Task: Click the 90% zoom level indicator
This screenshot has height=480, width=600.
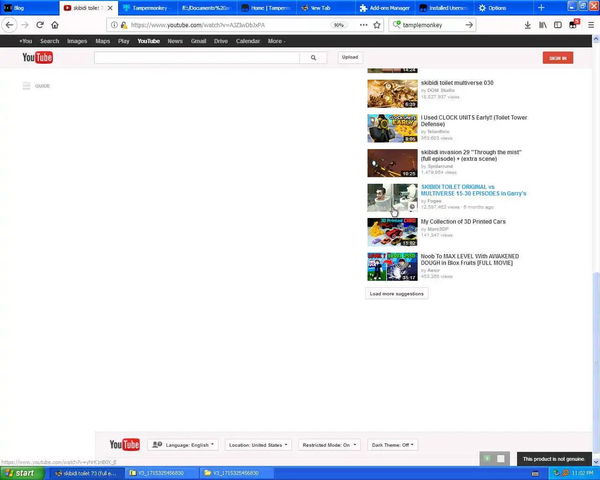Action: coord(338,25)
